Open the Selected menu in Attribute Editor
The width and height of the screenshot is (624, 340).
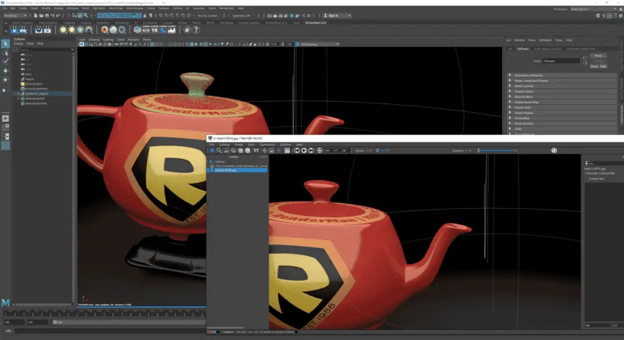coord(519,40)
